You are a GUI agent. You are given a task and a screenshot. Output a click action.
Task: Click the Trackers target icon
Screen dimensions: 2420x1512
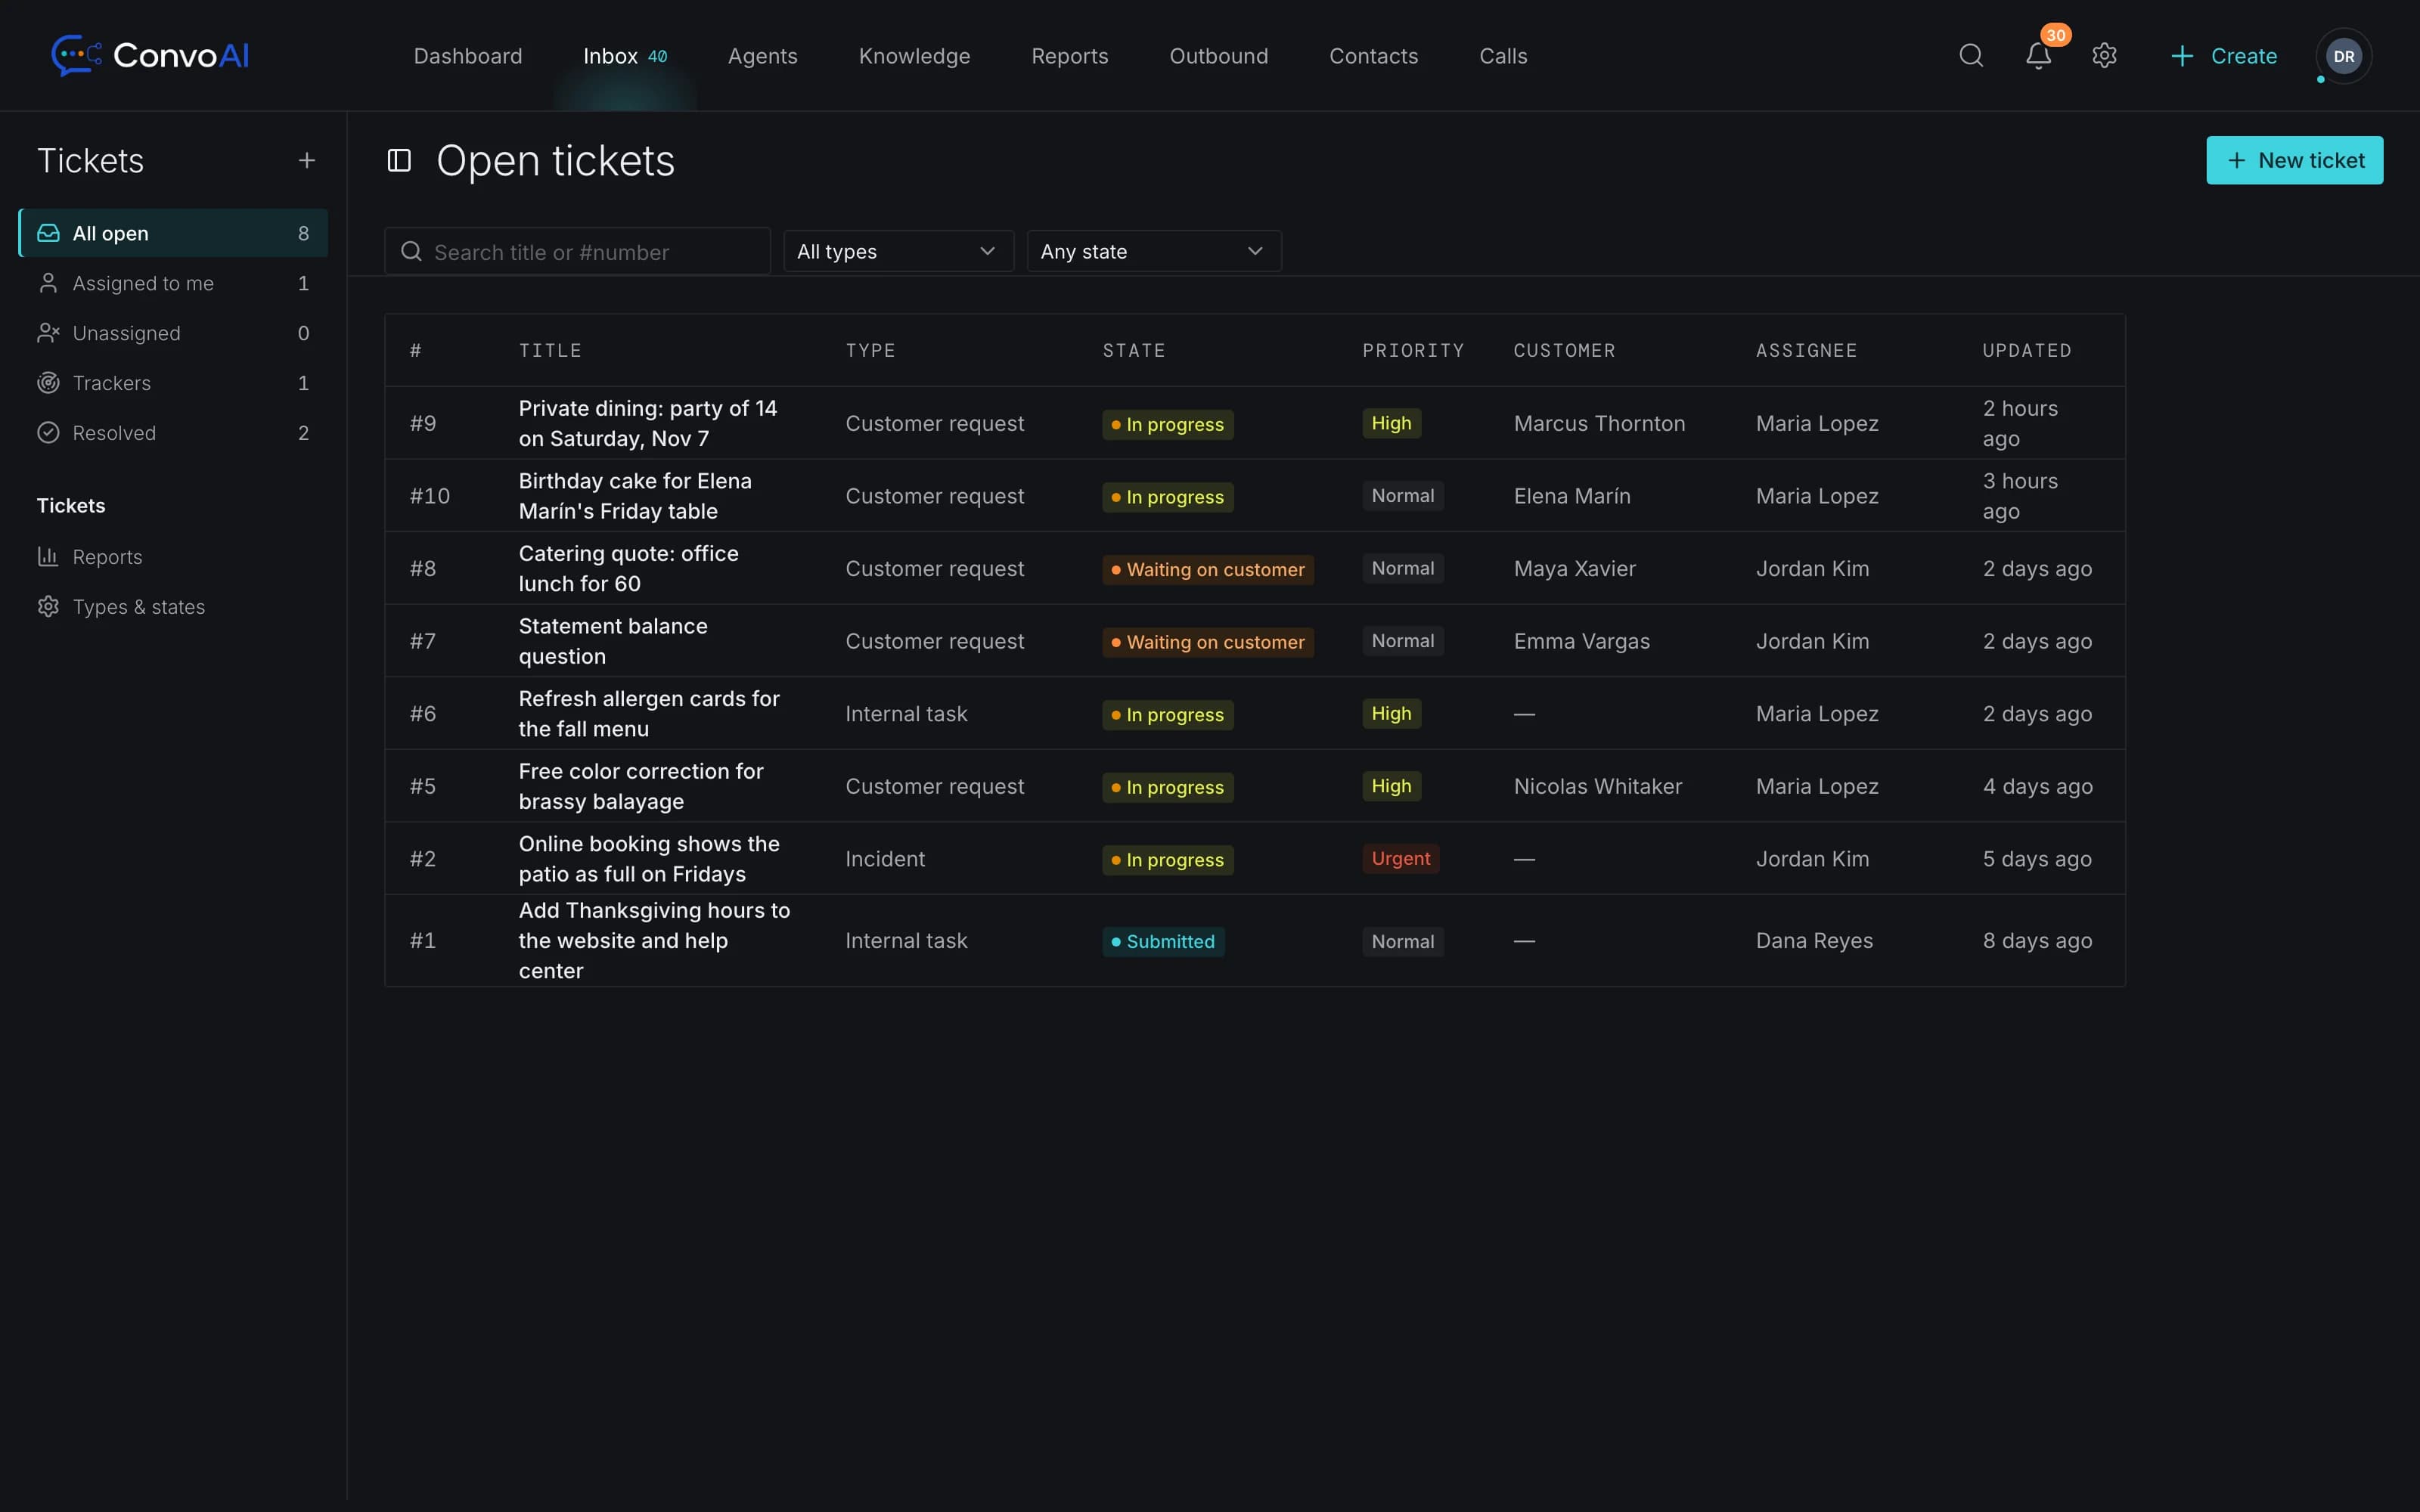pos(48,383)
